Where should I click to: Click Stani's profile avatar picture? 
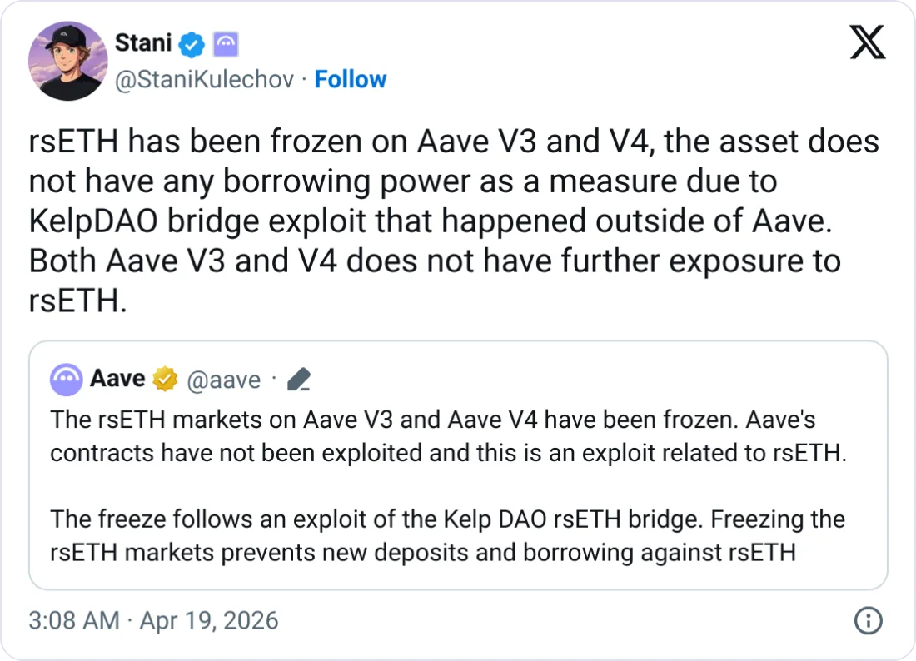pos(68,61)
